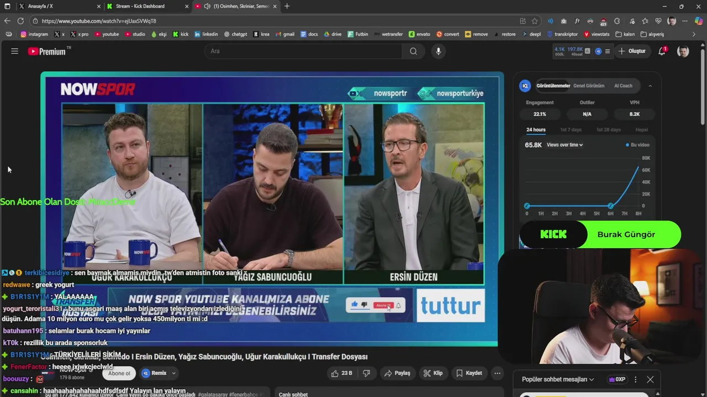Open the gmail bookmark
This screenshot has height=397, width=707.
click(284, 34)
